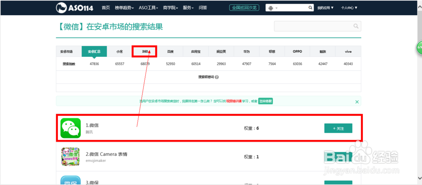Click the help icon next to 搜索联想词
Screen dimensions: 422x185
[x=217, y=77]
